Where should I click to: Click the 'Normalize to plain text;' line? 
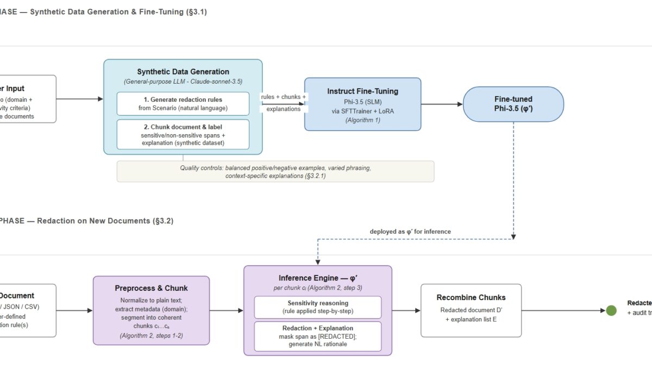pos(151,300)
